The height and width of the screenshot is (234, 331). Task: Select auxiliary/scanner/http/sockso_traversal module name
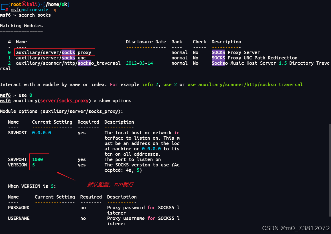69,63
